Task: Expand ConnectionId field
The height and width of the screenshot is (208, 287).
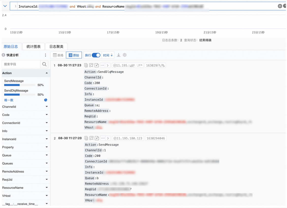Action: [x=47, y=123]
